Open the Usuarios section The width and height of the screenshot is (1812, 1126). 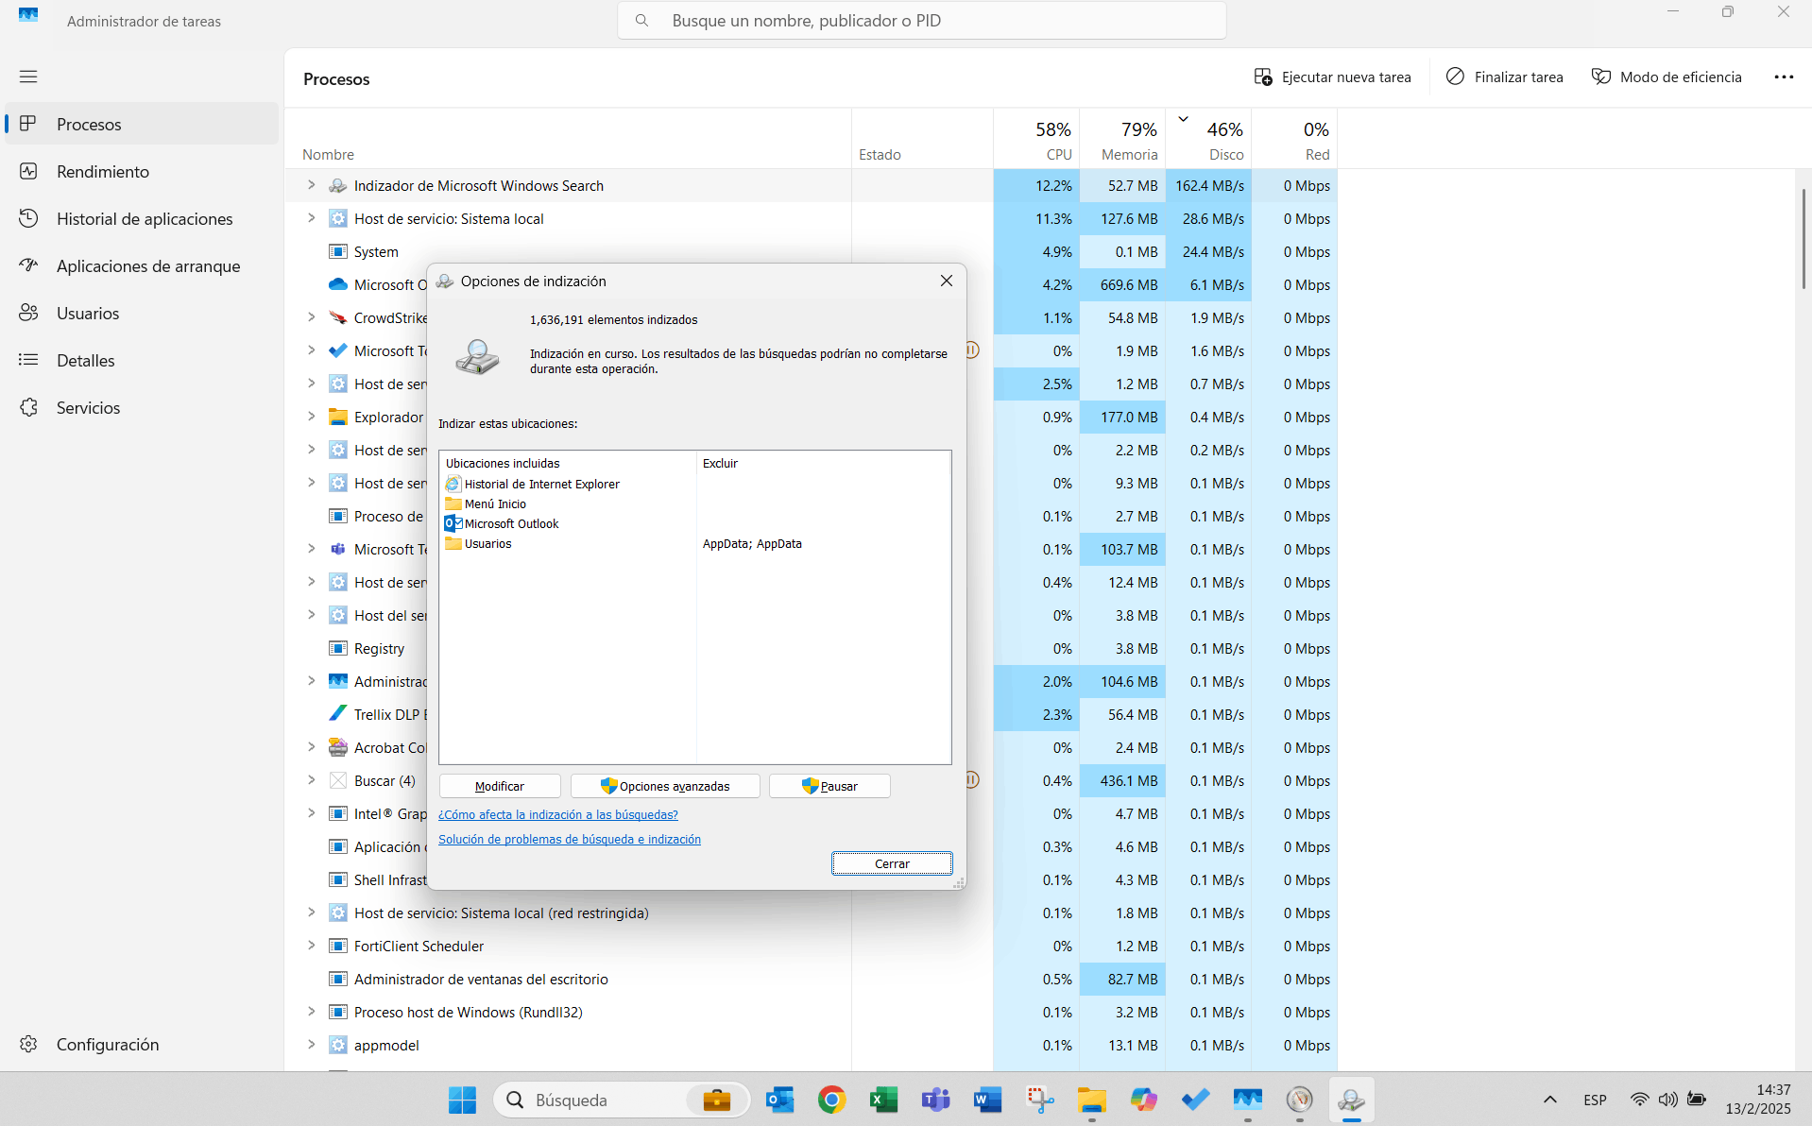point(88,313)
